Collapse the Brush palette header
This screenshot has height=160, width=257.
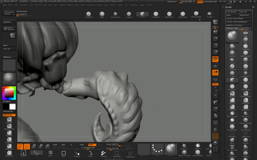(x=228, y=7)
